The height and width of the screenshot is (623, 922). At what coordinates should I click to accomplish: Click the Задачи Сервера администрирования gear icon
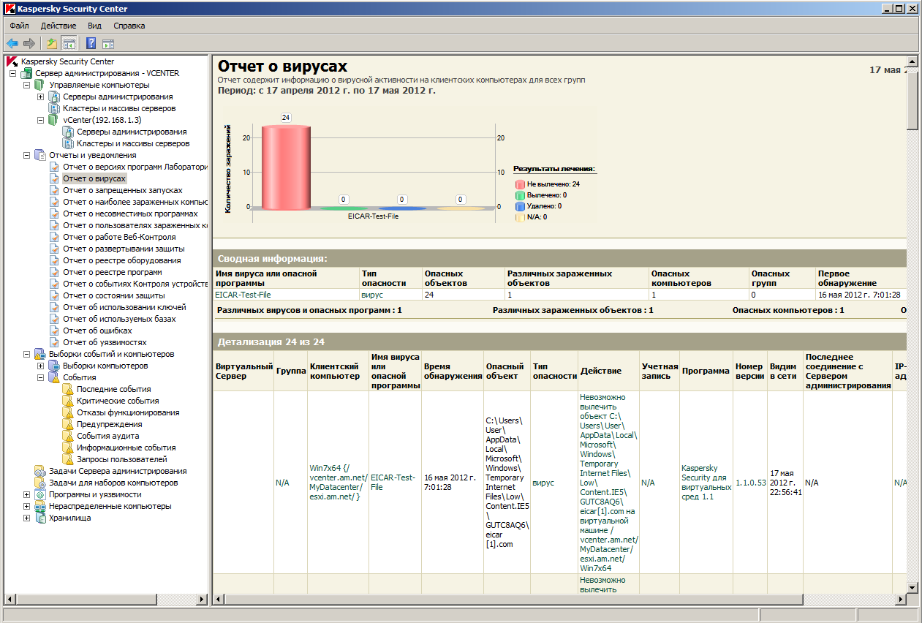pyautogui.click(x=40, y=471)
